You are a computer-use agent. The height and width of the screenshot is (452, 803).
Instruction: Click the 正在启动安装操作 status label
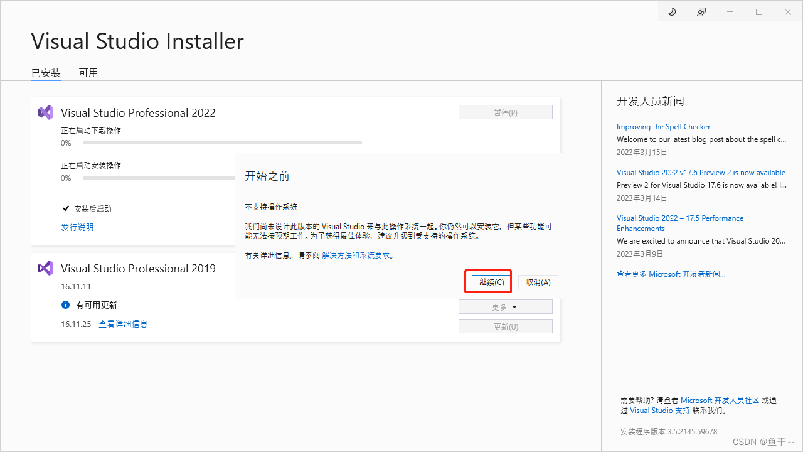pyautogui.click(x=91, y=166)
